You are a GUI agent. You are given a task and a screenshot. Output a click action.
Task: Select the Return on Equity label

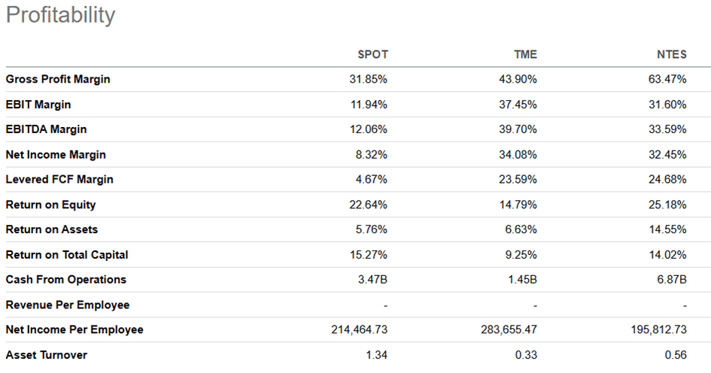[x=50, y=205]
